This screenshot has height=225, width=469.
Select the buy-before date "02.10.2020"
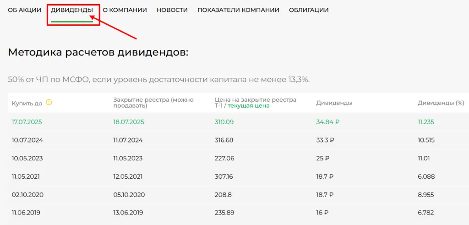28,195
